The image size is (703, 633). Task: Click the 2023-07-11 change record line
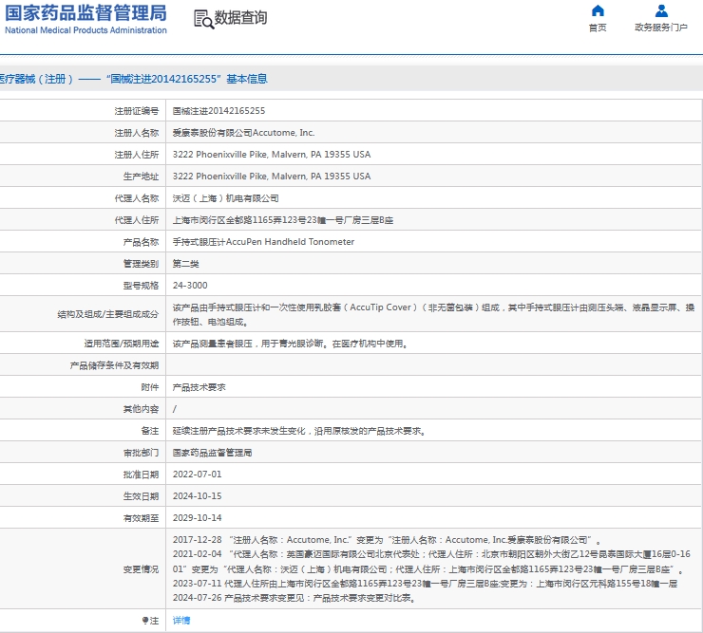tap(425, 584)
